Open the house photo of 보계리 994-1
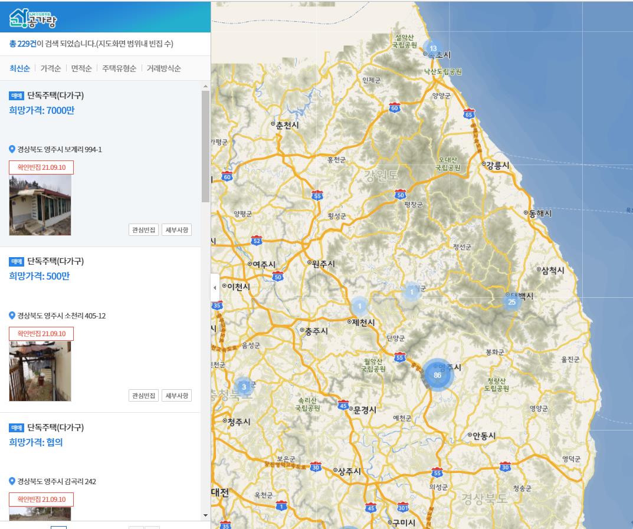The image size is (633, 529). pos(40,205)
